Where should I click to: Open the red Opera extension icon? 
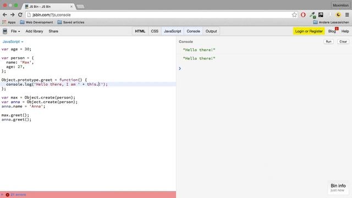(303, 15)
